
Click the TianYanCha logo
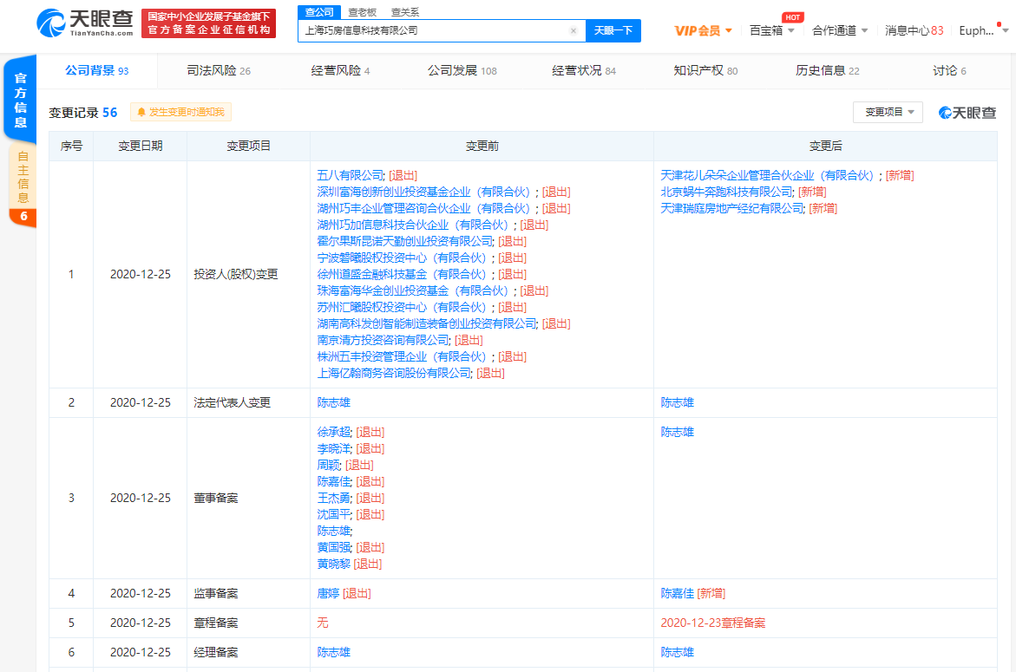tap(85, 23)
